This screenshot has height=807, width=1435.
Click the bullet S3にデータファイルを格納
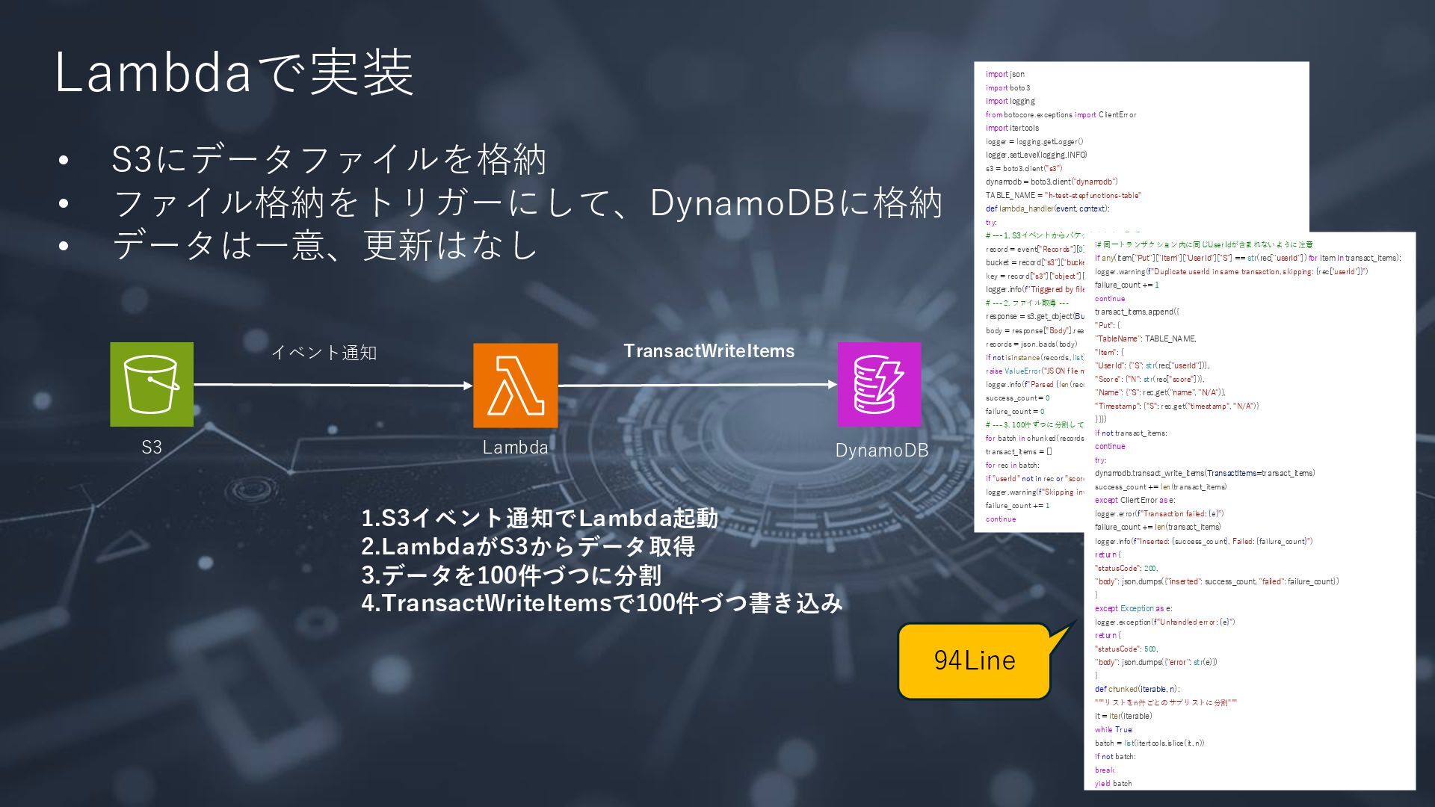[329, 159]
